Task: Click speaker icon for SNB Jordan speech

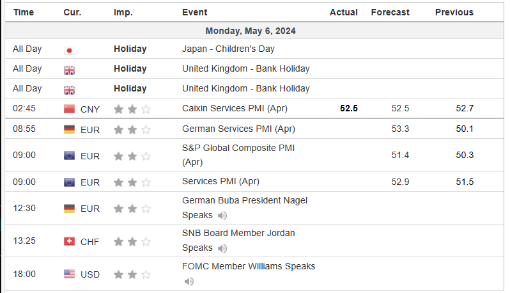Action: pos(222,248)
